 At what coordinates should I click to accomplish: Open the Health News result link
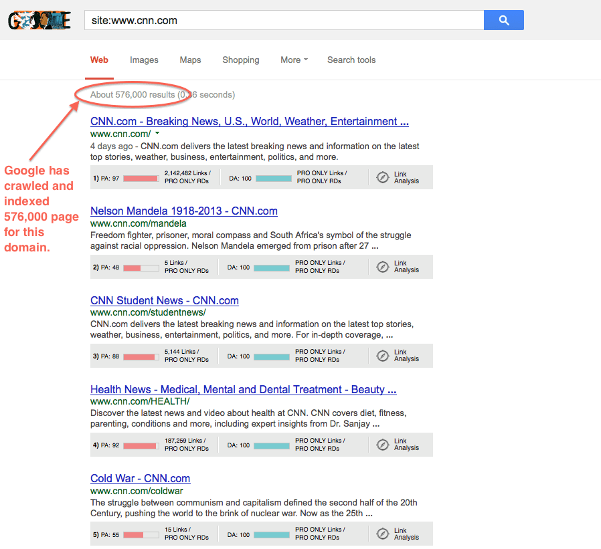(244, 389)
